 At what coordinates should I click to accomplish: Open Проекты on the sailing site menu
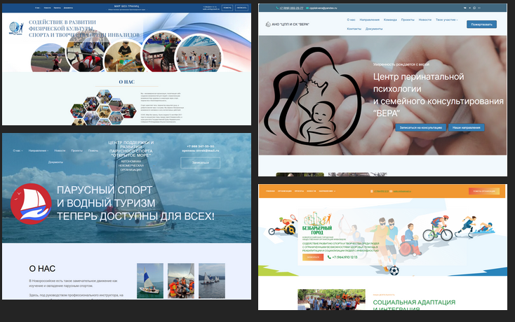77,150
